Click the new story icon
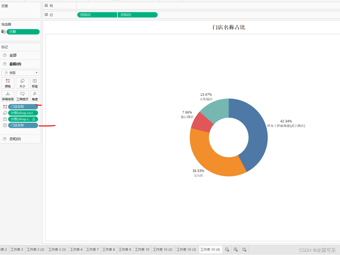 click(x=244, y=250)
